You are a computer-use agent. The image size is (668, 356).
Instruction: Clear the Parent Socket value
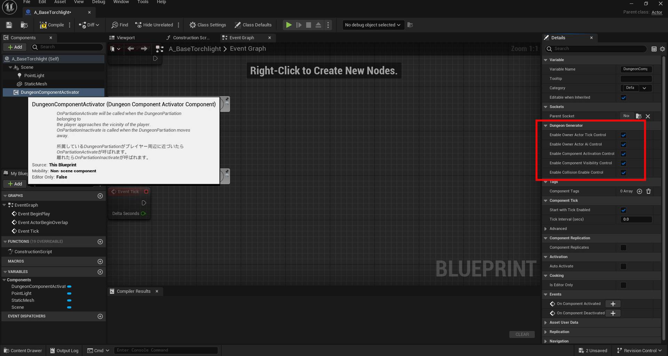648,116
